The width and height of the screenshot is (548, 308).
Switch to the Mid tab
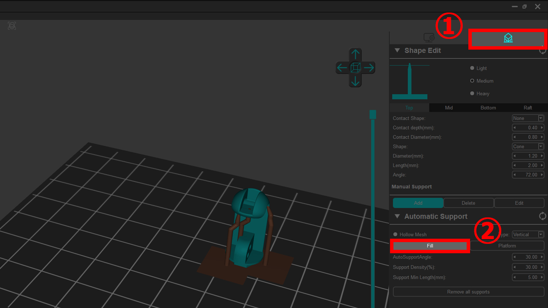click(x=449, y=108)
